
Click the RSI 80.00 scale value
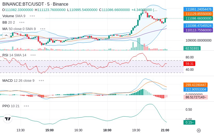pos(190,57)
